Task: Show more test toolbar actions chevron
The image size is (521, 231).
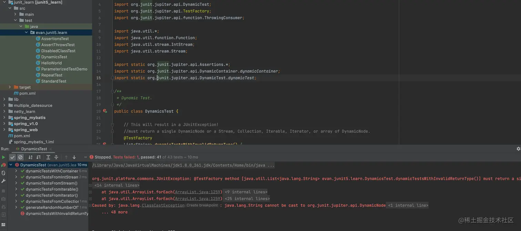Action: 85,157
